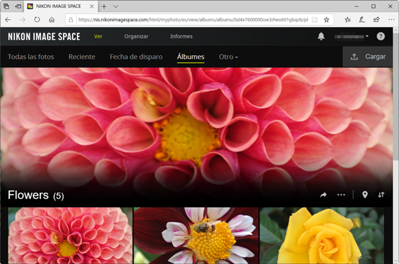Expand the Otro dropdown menu
Image resolution: width=399 pixels, height=264 pixels.
[x=228, y=57]
